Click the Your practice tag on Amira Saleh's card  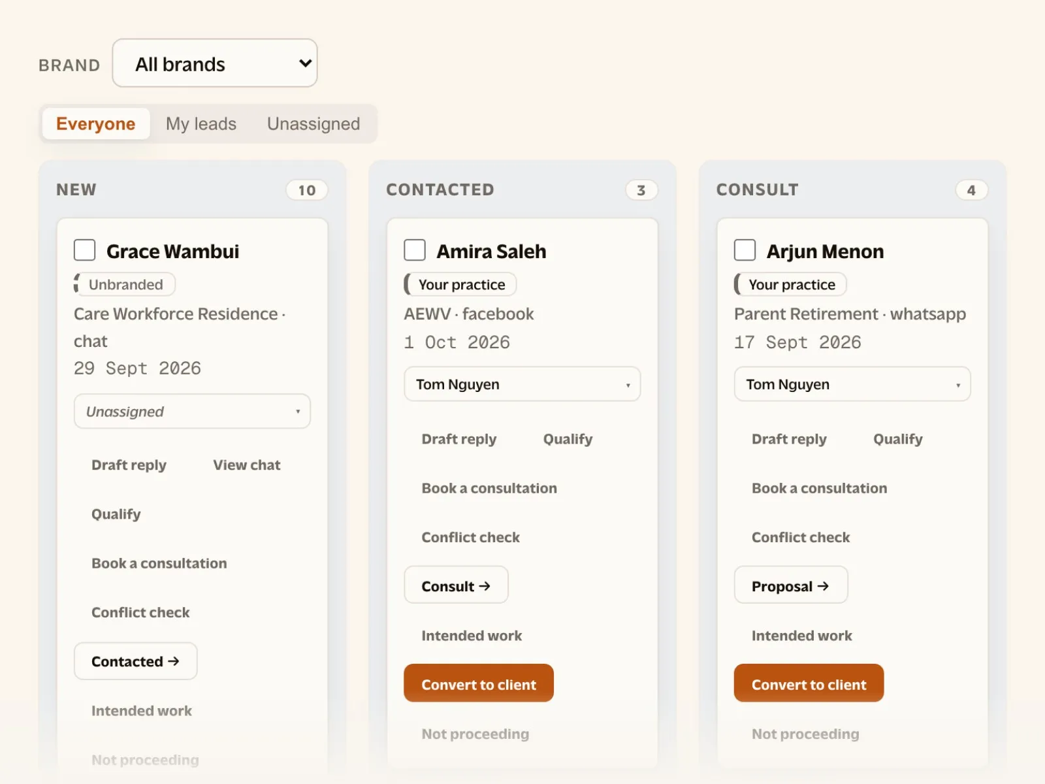(460, 284)
